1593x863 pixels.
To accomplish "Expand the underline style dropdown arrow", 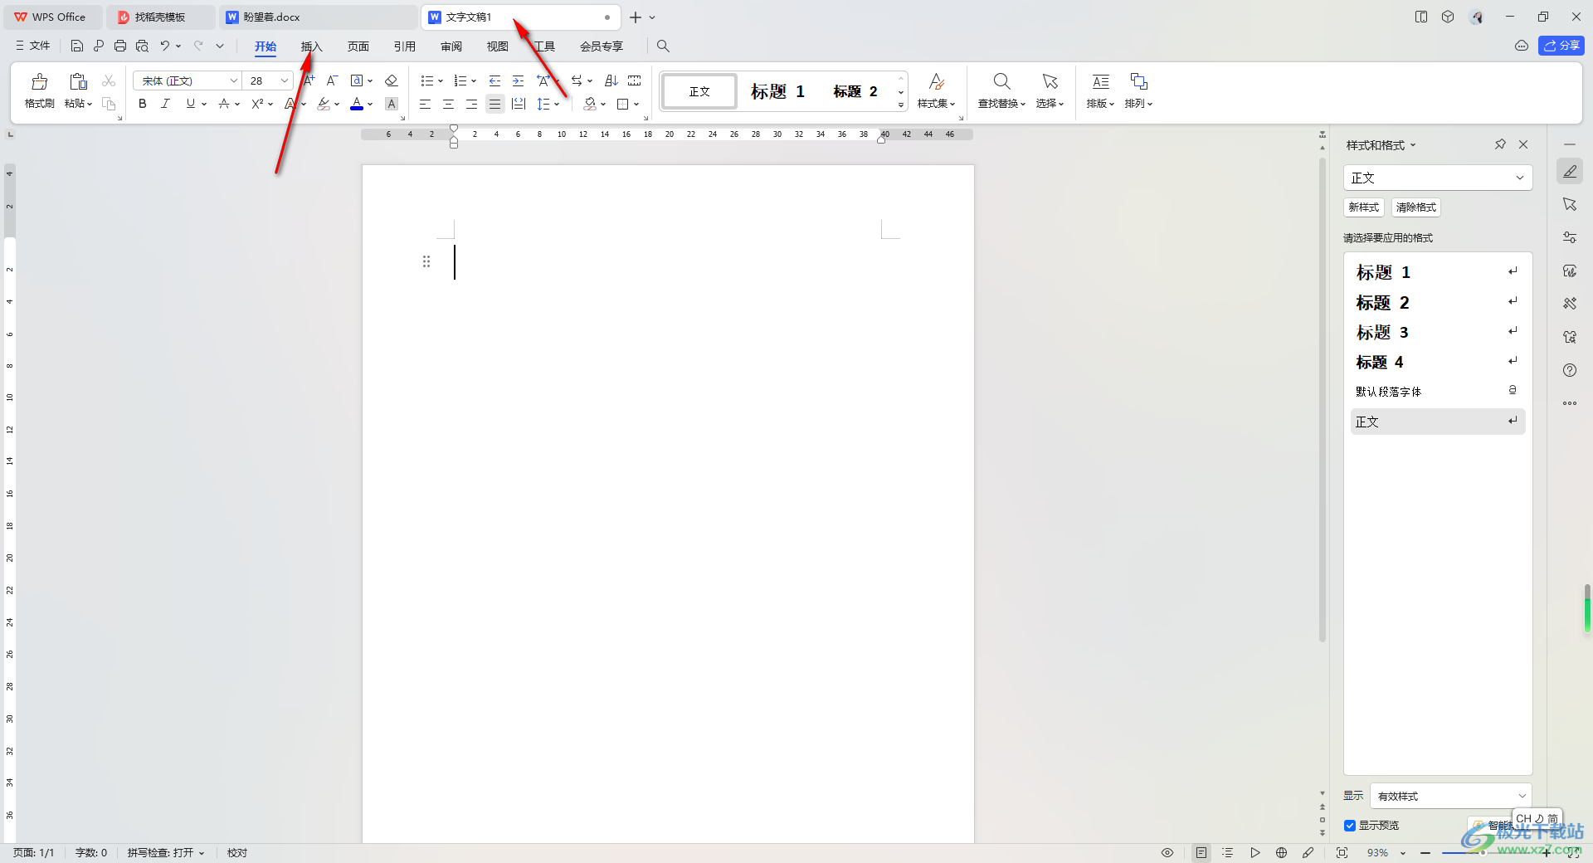I will pos(204,104).
